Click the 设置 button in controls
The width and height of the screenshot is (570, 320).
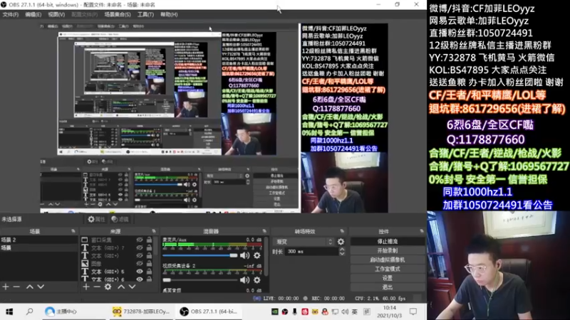388,278
